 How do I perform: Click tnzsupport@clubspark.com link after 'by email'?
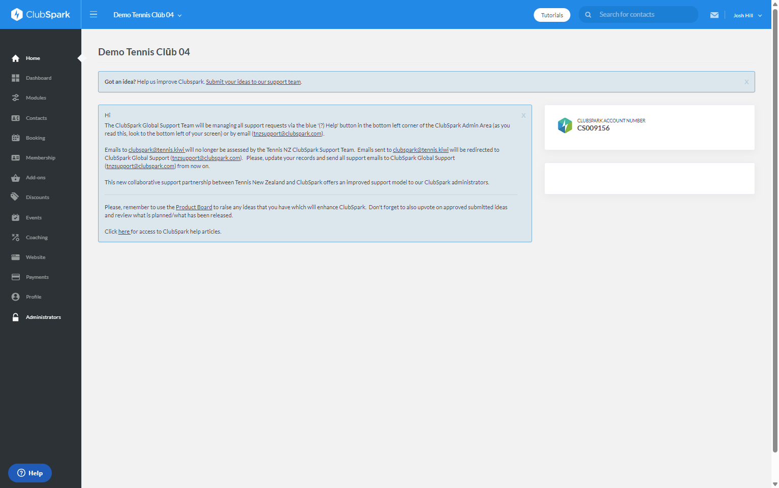coord(288,134)
